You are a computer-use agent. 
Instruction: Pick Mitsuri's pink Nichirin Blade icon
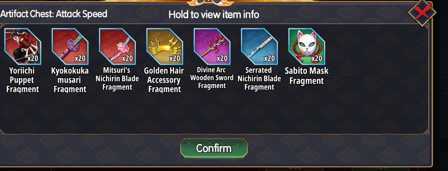click(117, 46)
